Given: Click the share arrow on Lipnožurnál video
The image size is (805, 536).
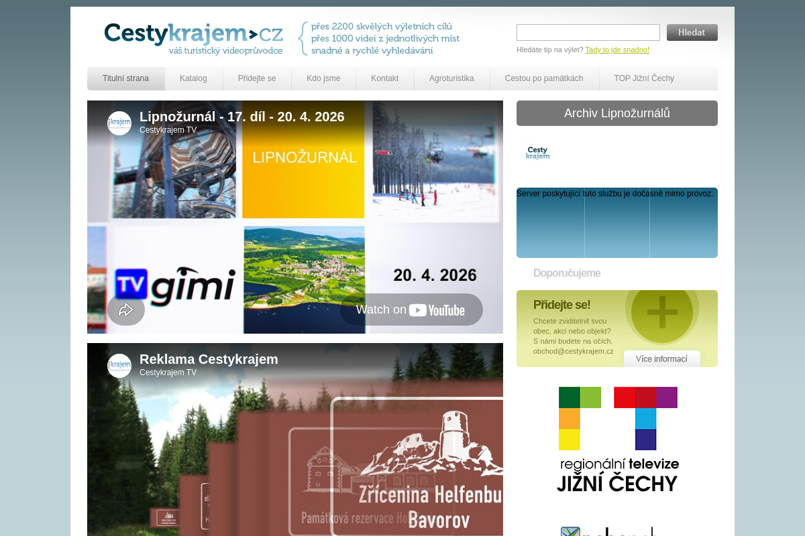Looking at the screenshot, I should point(126,310).
